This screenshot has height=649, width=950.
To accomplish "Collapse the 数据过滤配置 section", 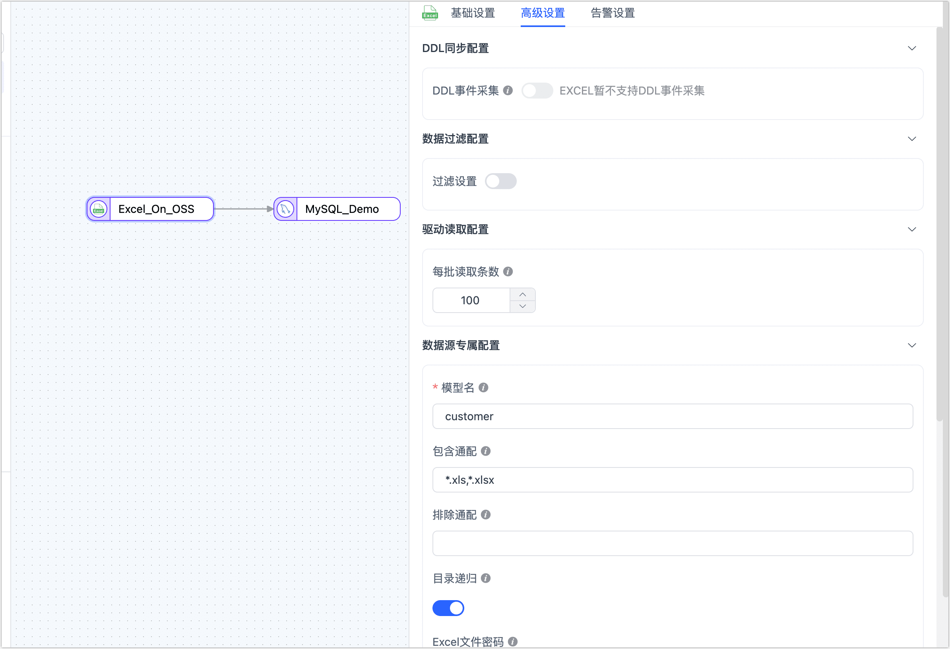I will pyautogui.click(x=912, y=139).
